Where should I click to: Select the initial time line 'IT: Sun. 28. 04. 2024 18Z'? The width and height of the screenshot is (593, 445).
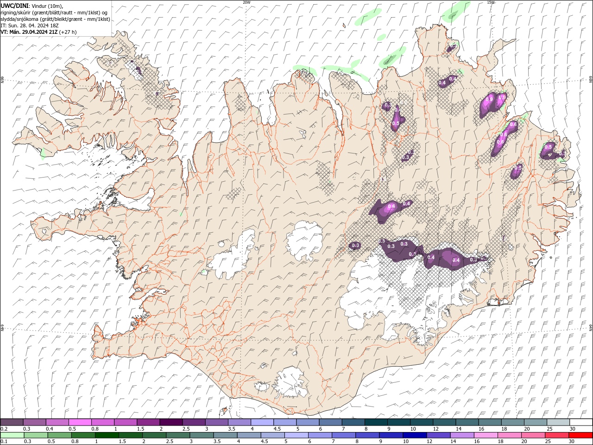(29, 25)
